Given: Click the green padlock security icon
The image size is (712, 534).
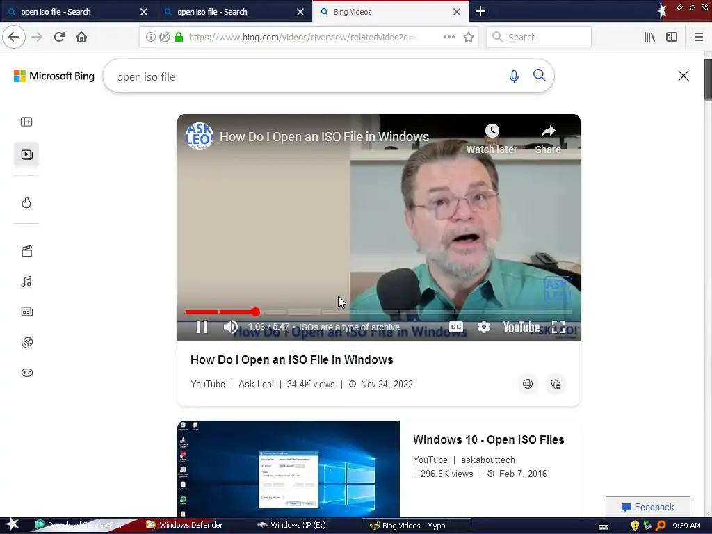Looking at the screenshot, I should pos(179,38).
